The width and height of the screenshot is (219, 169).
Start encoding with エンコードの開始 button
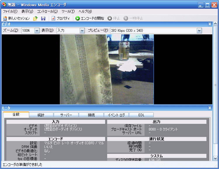pos(90,18)
